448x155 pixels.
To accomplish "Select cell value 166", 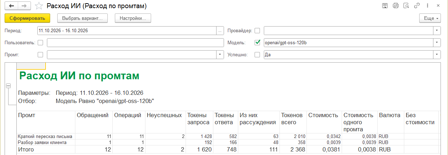I will 226,142.
